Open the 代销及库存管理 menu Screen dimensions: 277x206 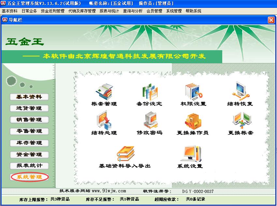coord(82,11)
